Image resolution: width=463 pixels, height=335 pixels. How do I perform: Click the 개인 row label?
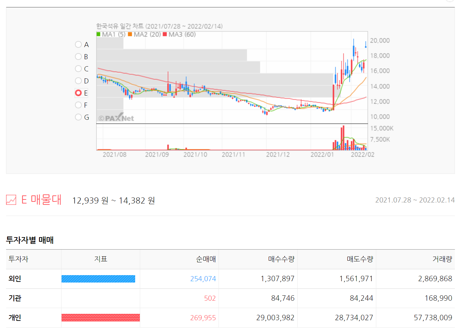tap(15, 318)
